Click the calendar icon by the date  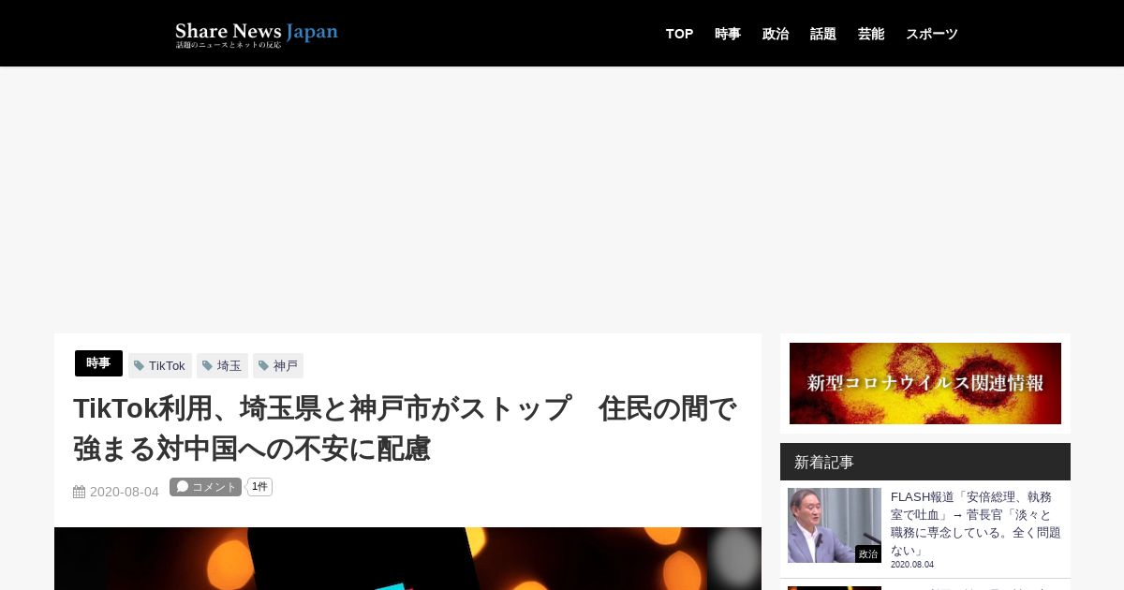coord(79,492)
